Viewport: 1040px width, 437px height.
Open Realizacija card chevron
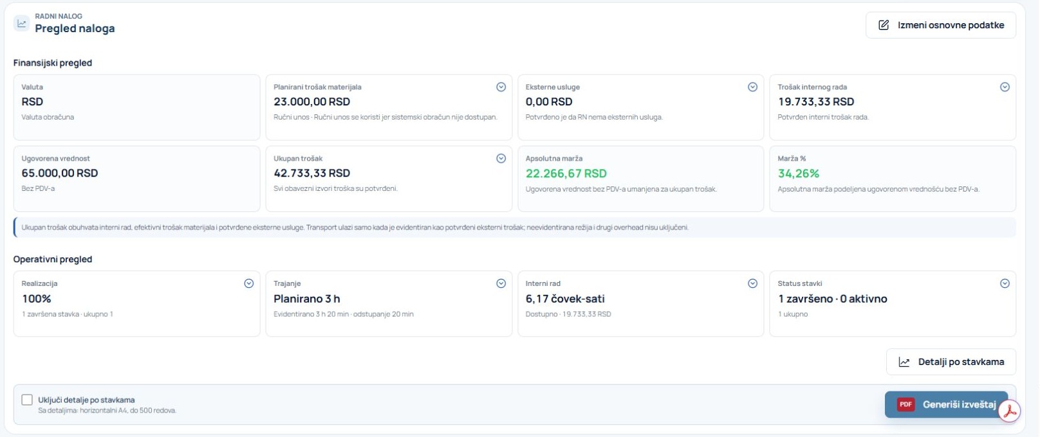[249, 283]
